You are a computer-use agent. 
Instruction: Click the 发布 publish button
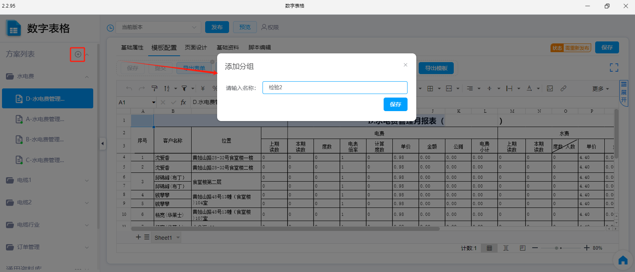[x=217, y=27]
